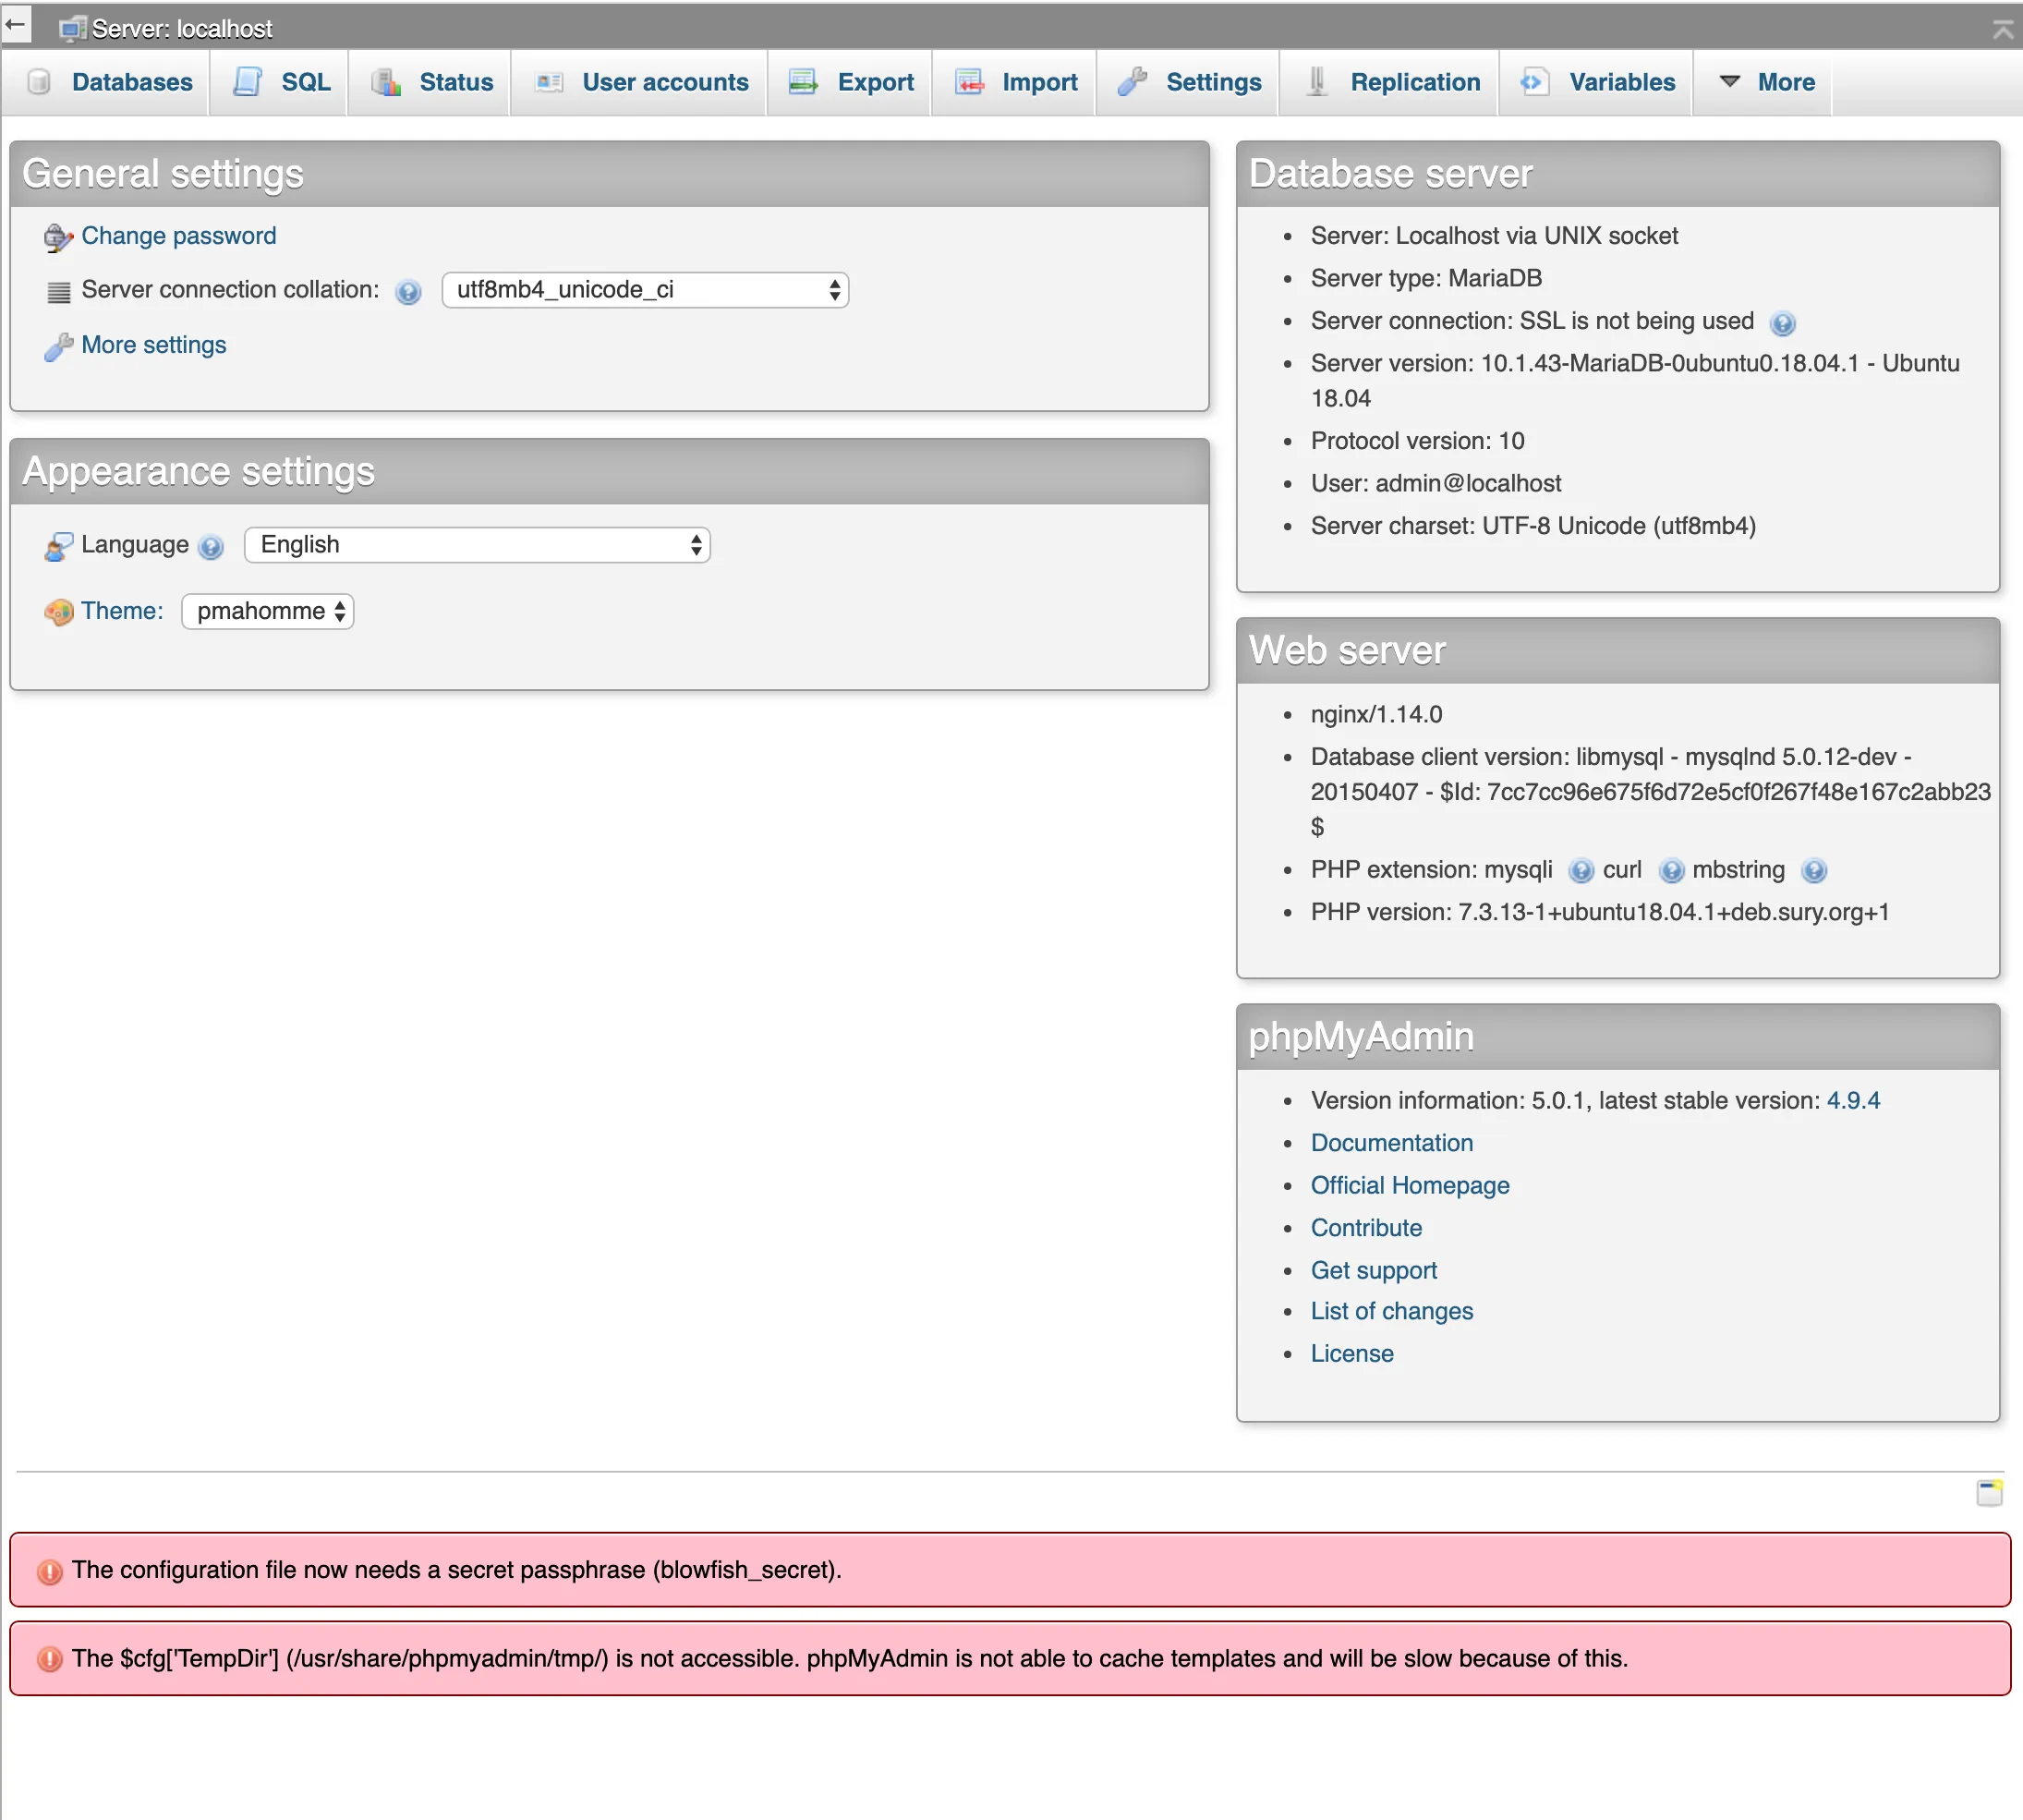Switch to the Databases tab

pyautogui.click(x=106, y=82)
